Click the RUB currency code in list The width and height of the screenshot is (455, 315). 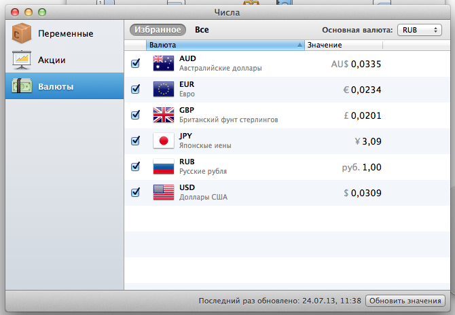pos(187,162)
